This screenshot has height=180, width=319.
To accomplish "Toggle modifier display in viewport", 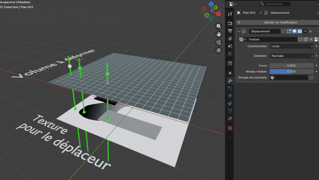I will [x=294, y=31].
